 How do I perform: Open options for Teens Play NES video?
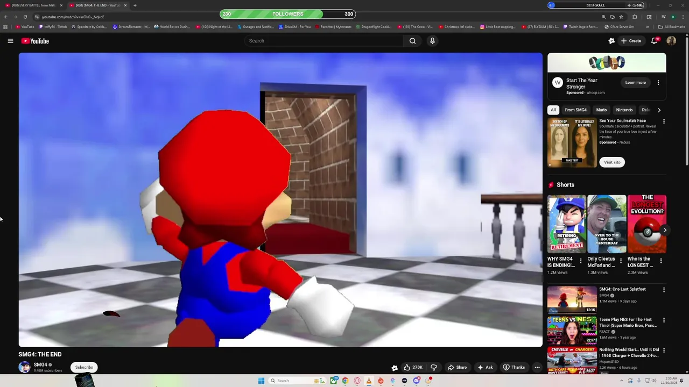[664, 320]
